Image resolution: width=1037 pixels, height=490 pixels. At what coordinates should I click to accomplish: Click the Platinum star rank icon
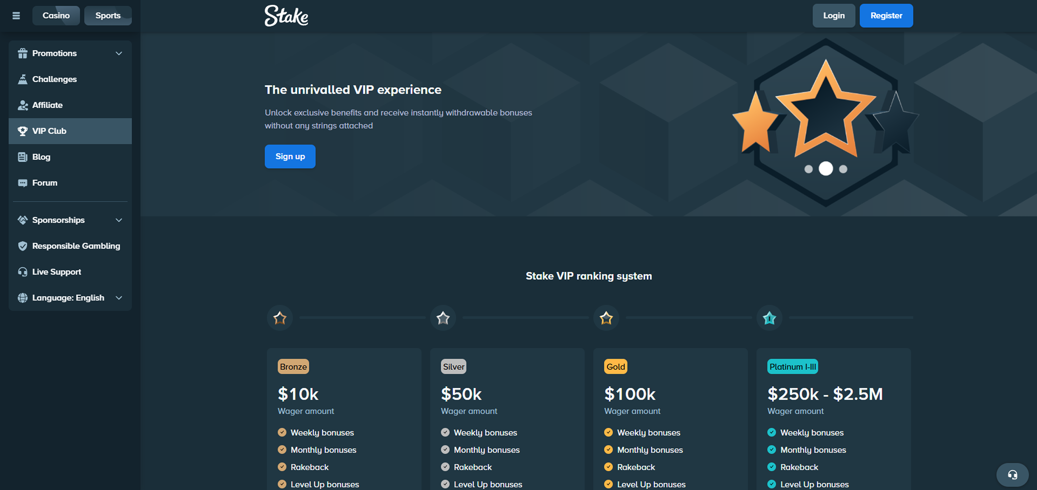pyautogui.click(x=769, y=318)
